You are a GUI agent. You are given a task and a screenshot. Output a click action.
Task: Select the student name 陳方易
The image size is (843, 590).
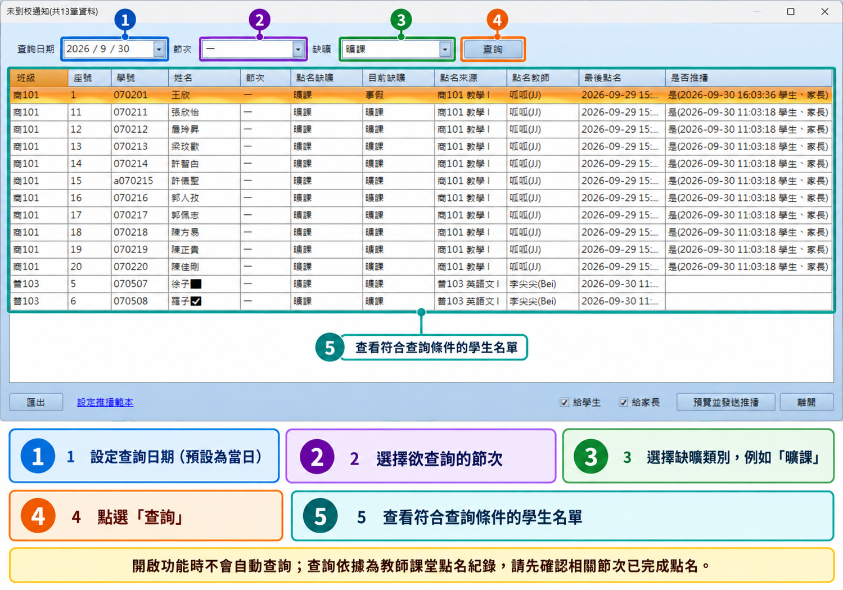coord(186,232)
